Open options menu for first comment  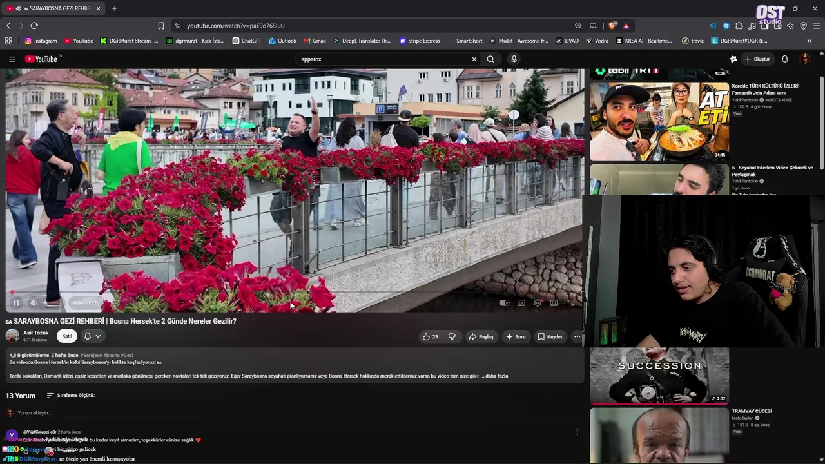point(577,432)
